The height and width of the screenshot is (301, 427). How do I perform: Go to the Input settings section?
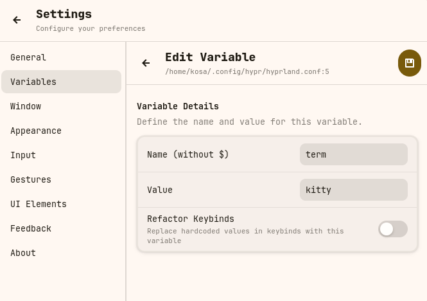coord(23,155)
